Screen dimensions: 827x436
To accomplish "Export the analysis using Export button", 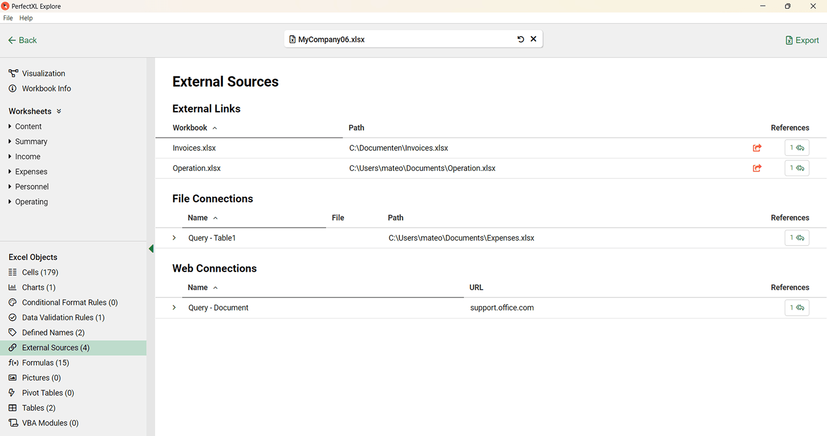I will (x=802, y=40).
